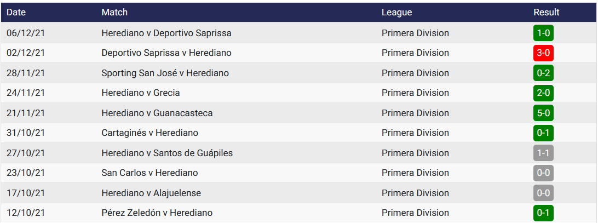Click the green 1-0 result badge
This screenshot has width=598, height=223.
543,33
